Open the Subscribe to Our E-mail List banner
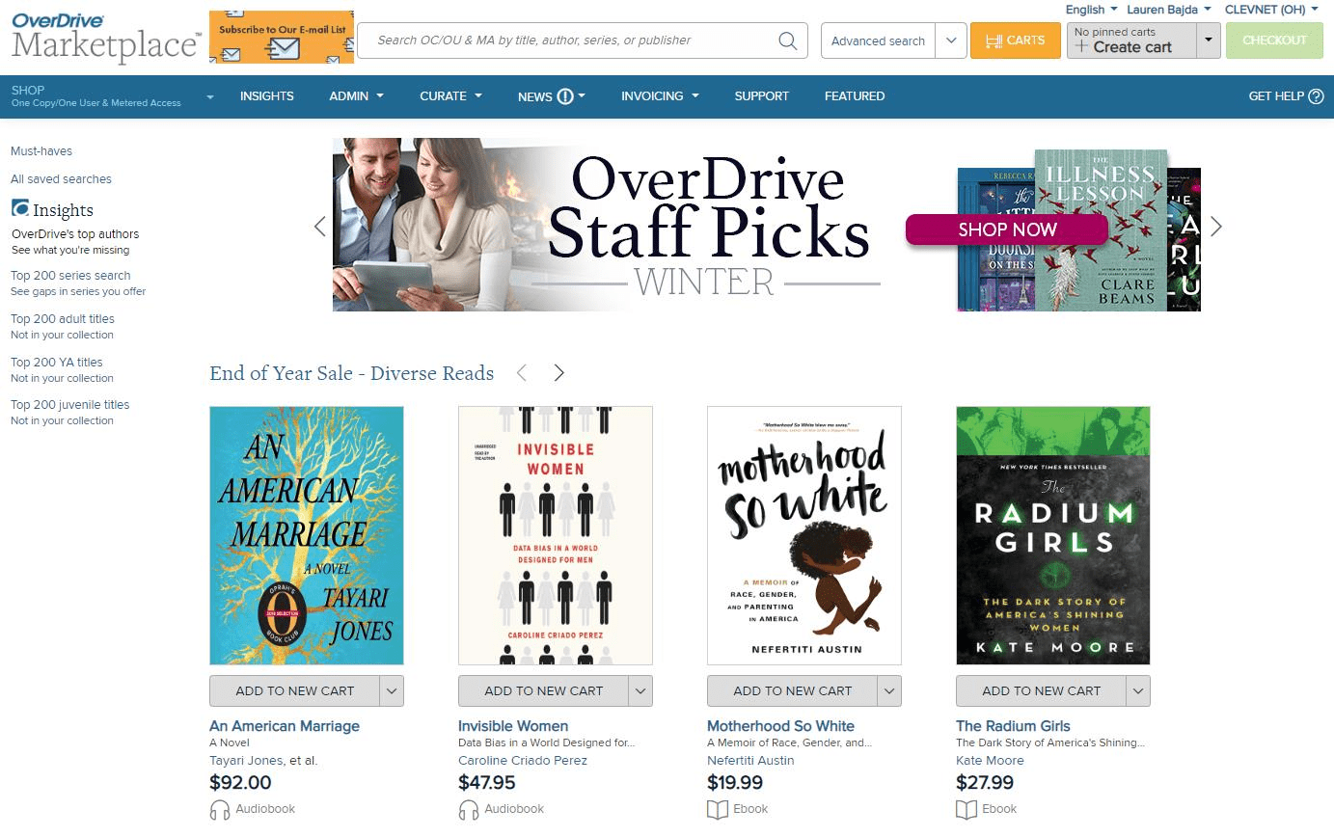1334x837 pixels. point(282,38)
